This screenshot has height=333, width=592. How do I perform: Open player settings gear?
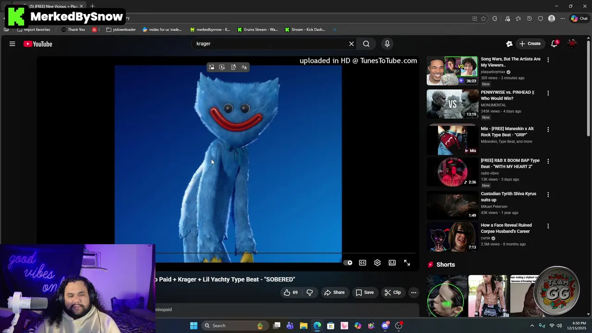tap(377, 263)
